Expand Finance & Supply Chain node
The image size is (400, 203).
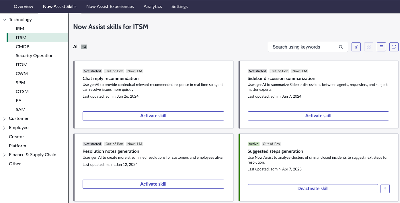pyautogui.click(x=4, y=155)
